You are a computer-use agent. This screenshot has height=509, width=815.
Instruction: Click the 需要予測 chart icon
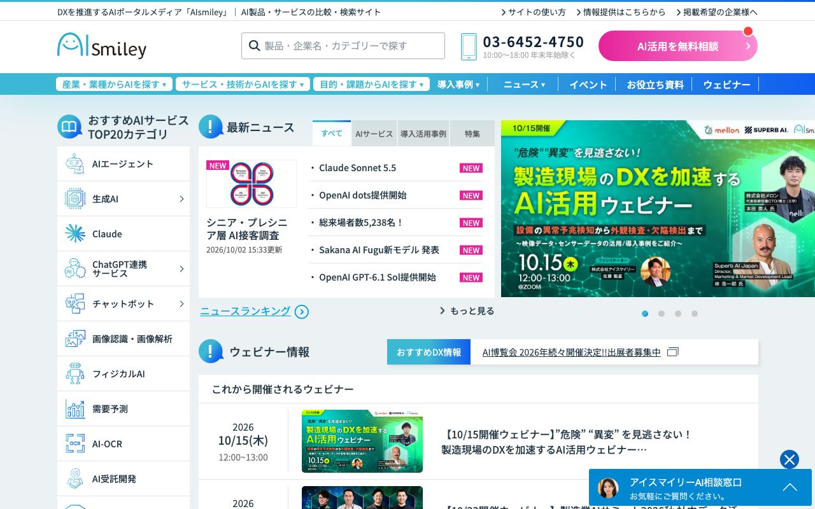(x=75, y=408)
